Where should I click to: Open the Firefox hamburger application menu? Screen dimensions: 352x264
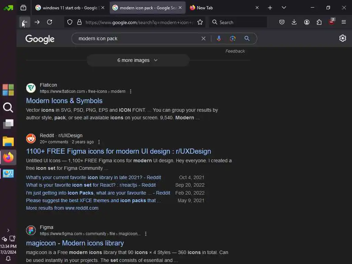[x=344, y=22]
